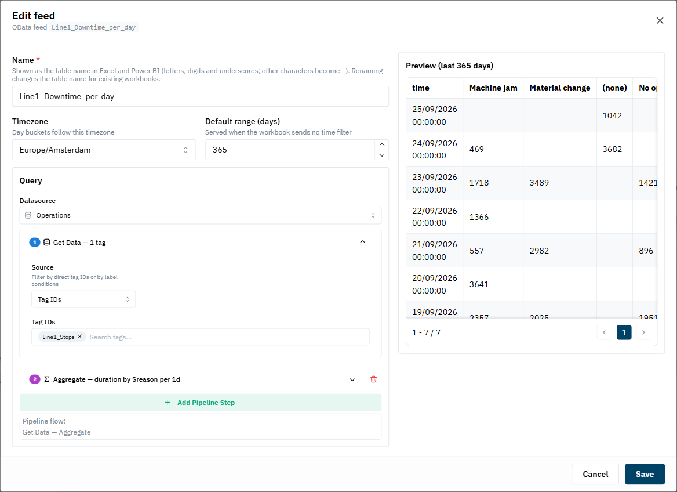Expand the Aggregate step
The height and width of the screenshot is (492, 677).
(352, 379)
